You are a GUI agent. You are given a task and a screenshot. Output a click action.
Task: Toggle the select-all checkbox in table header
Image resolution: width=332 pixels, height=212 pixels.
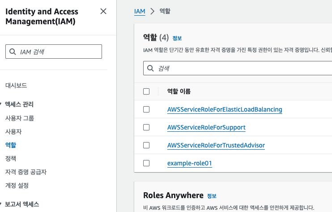(x=146, y=91)
